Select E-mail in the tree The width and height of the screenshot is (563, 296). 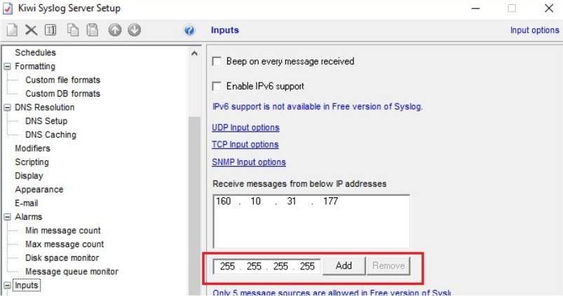[x=26, y=203]
